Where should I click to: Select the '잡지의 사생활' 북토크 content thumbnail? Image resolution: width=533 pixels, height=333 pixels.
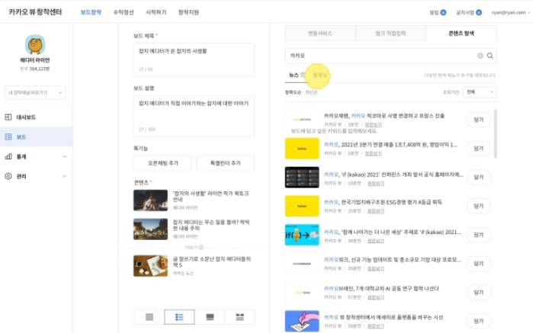[150, 200]
